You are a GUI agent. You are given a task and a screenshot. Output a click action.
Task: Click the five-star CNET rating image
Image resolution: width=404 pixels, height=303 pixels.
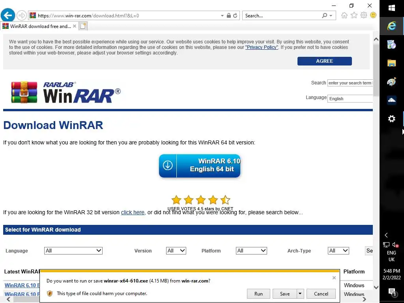pyautogui.click(x=200, y=200)
